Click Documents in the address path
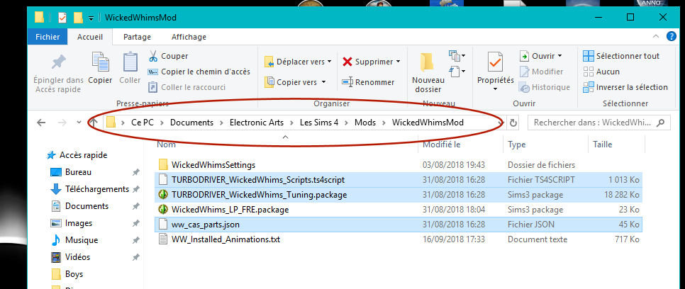 [x=191, y=123]
